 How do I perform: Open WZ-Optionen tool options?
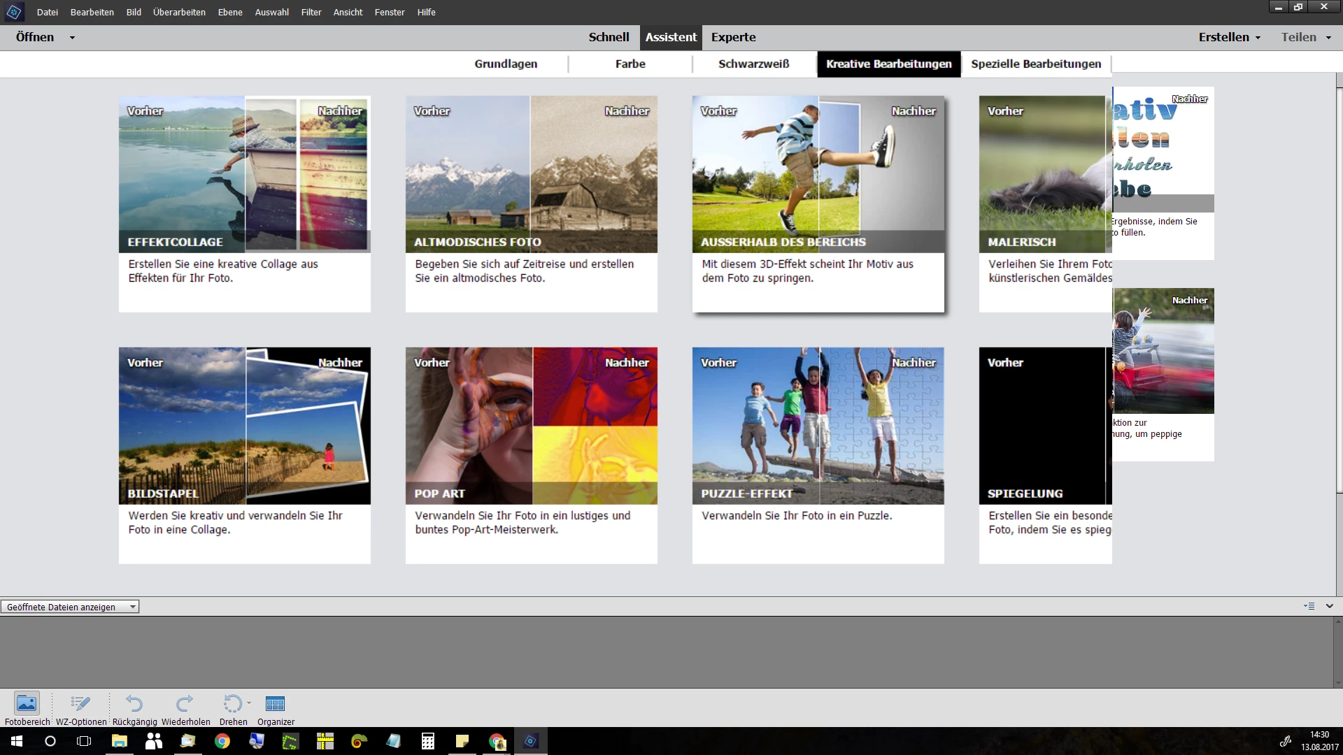tap(80, 703)
